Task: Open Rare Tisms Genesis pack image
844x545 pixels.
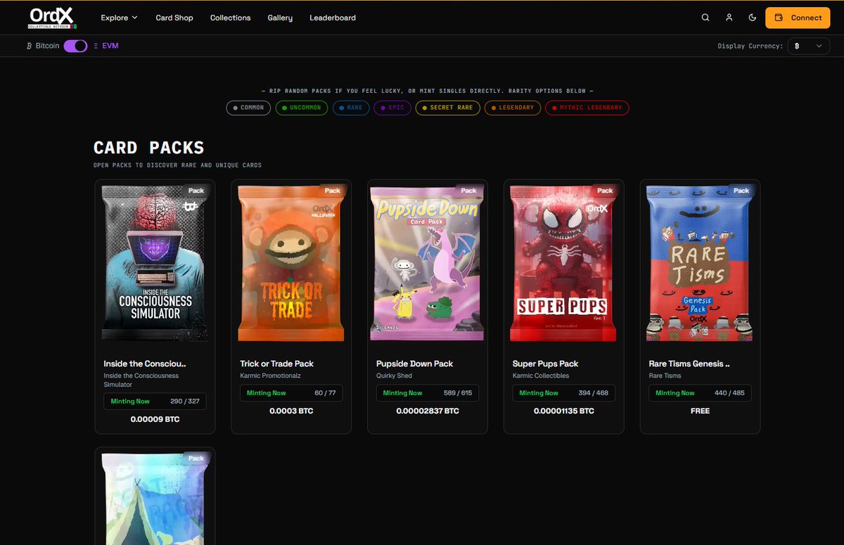Action: (x=700, y=264)
